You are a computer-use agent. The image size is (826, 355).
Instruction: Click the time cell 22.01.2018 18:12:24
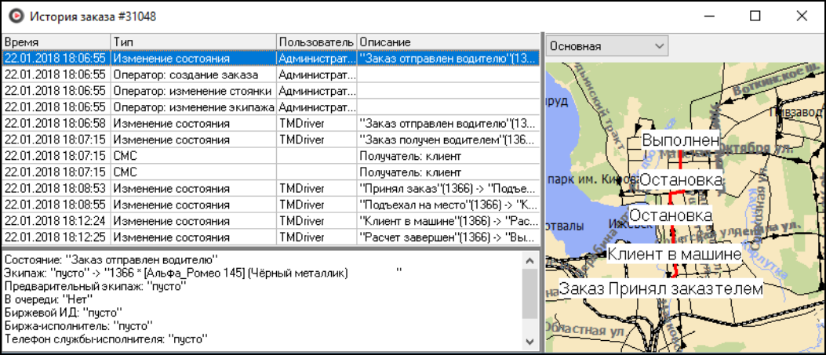(x=56, y=221)
